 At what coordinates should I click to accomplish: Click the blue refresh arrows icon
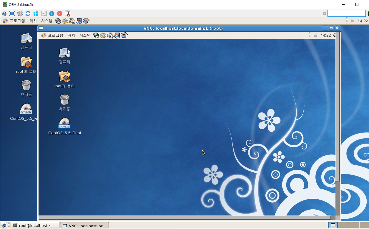point(28,14)
